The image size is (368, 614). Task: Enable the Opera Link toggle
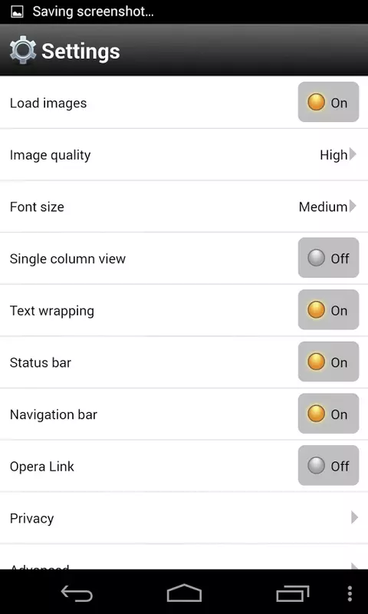point(328,466)
